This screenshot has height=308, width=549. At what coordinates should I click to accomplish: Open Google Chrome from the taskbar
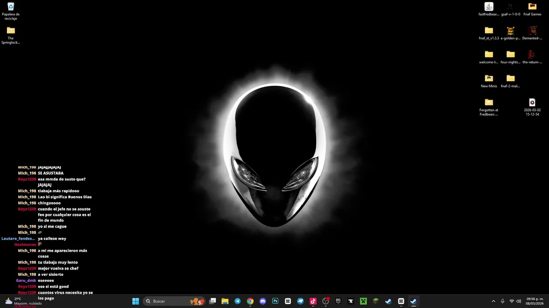[250, 301]
